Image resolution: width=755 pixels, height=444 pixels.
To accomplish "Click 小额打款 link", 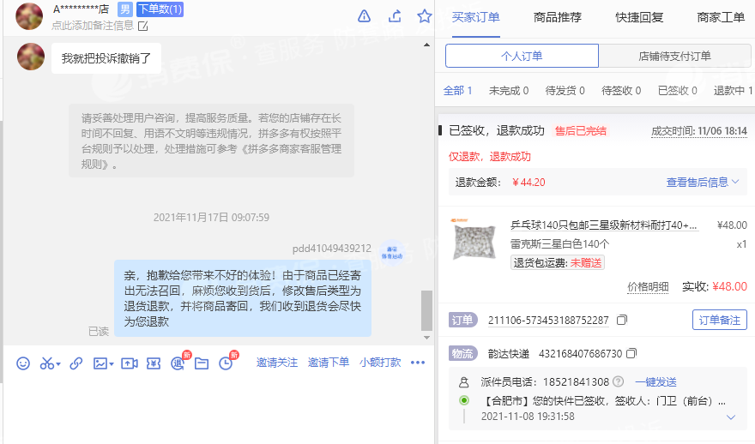I will click(380, 363).
